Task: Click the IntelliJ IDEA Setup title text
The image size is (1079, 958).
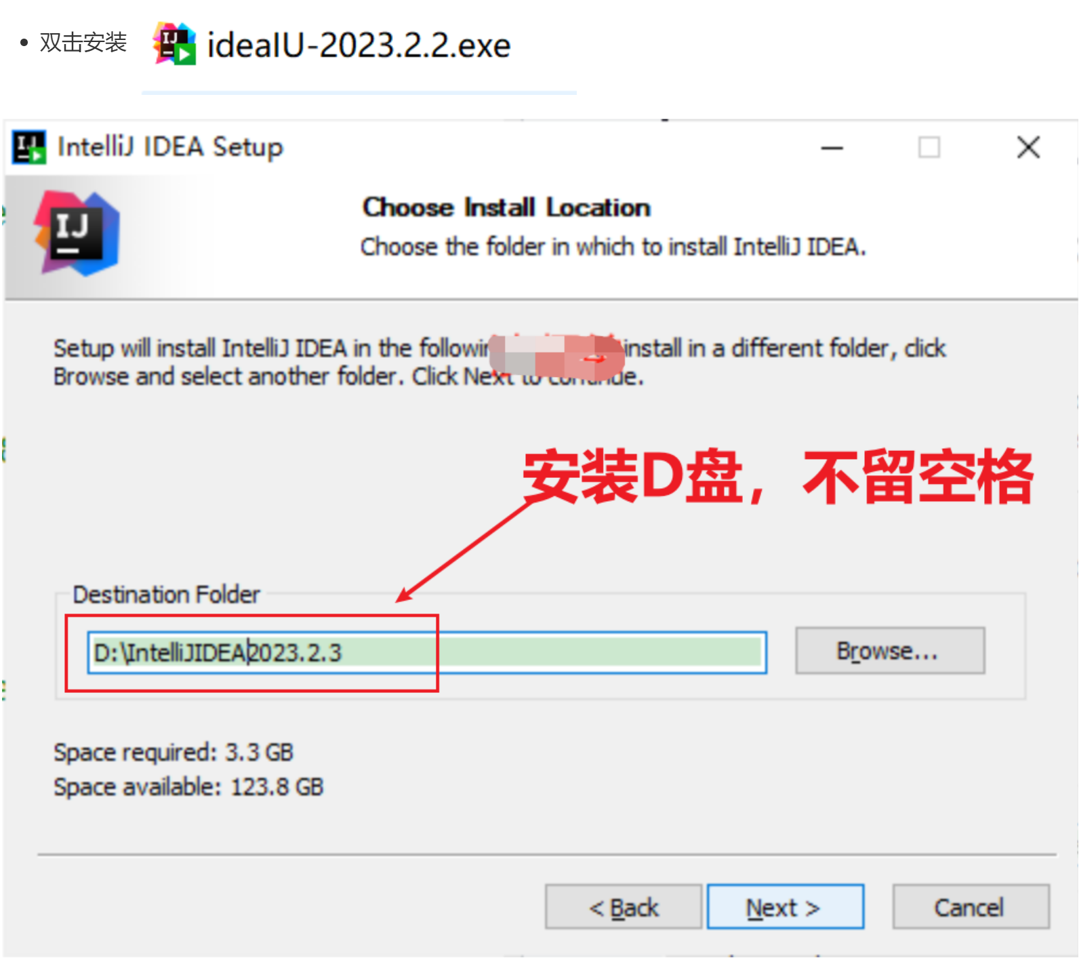Action: click(x=170, y=147)
